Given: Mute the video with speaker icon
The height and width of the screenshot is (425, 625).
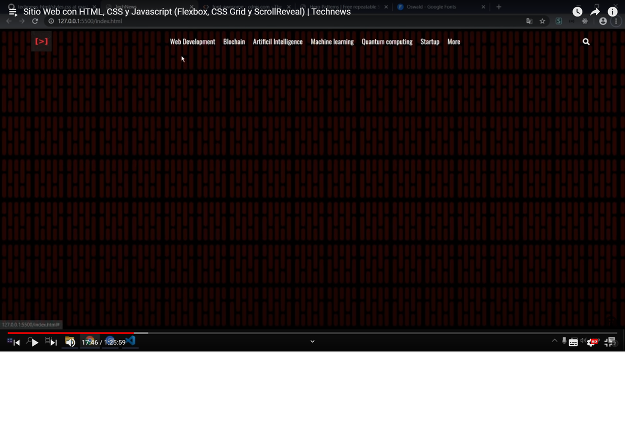Looking at the screenshot, I should (71, 343).
